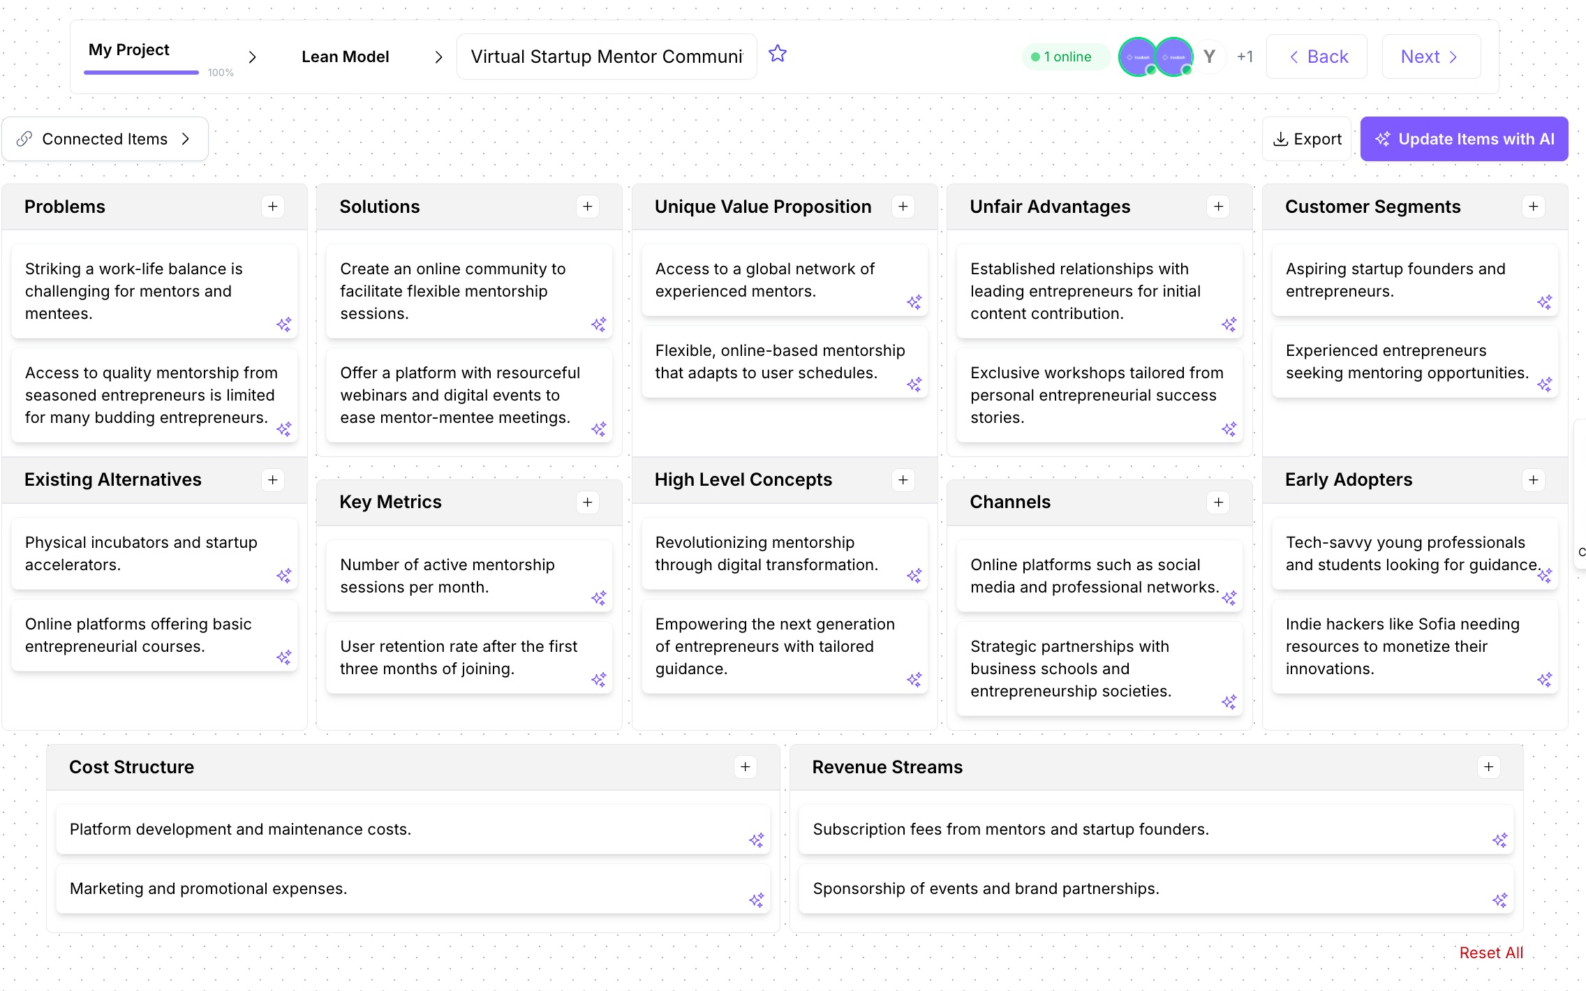Click the star icon to favorite the project
Screen dimensions: 1586x991
(777, 54)
